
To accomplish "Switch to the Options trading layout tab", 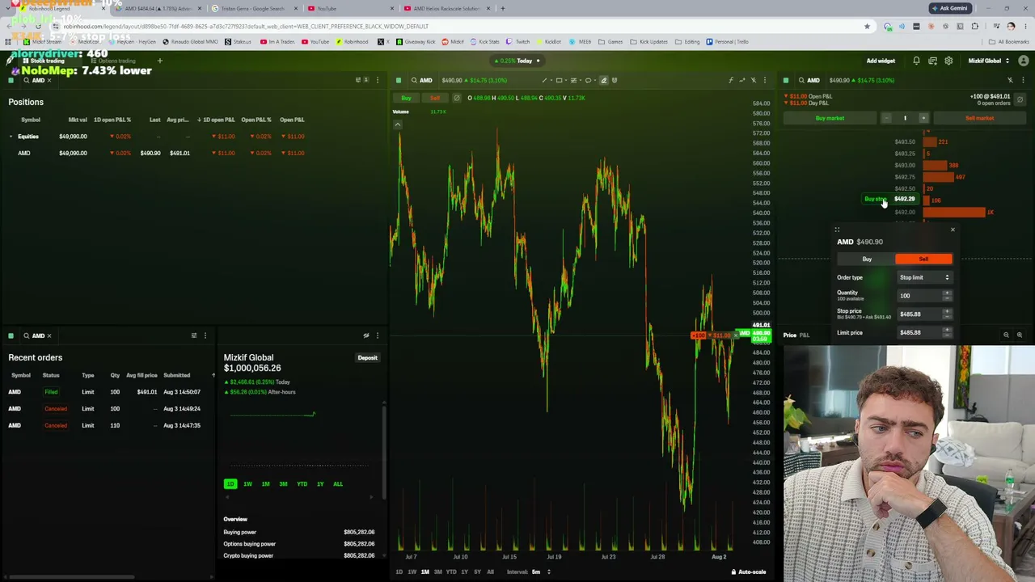I will 112,61.
